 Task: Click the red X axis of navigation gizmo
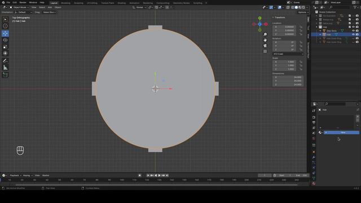[266, 24]
